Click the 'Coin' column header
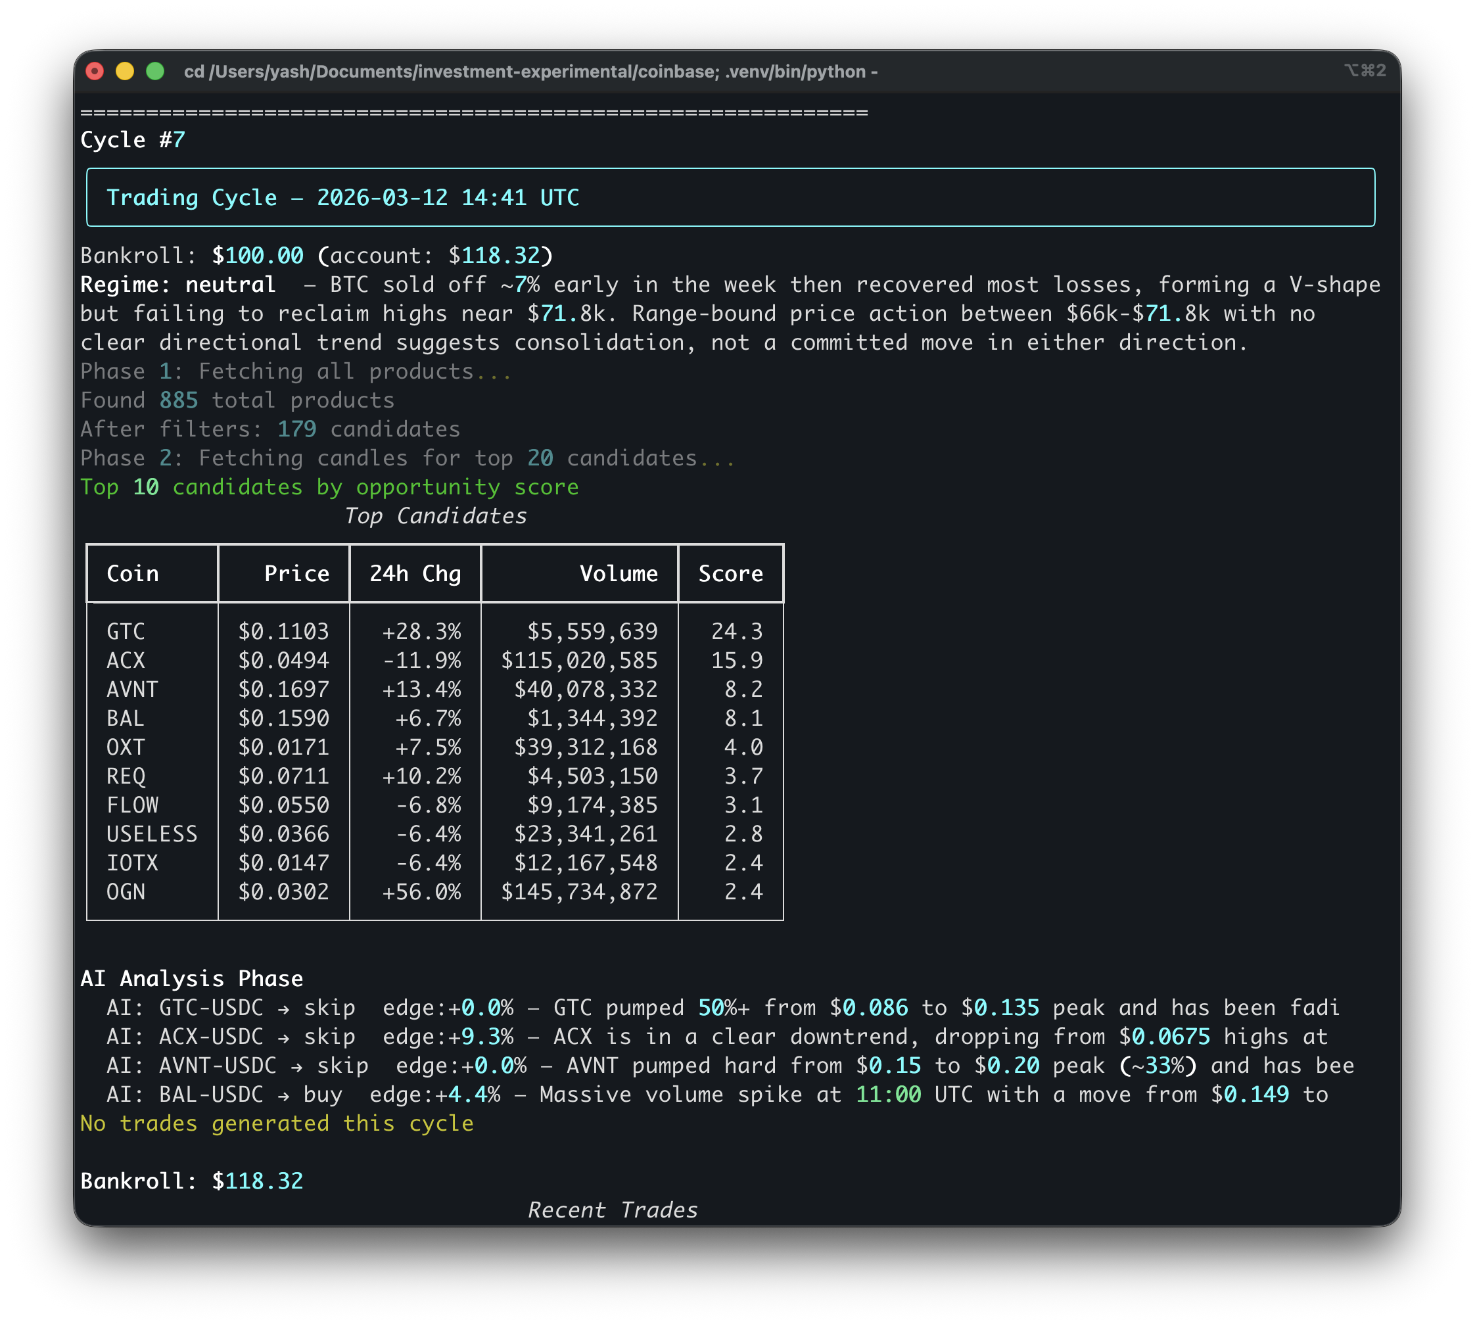Screen dimensions: 1475x1324 [x=132, y=574]
